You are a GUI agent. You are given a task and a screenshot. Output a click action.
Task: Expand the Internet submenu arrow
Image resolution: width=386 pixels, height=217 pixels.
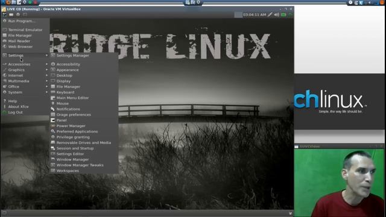[46, 75]
